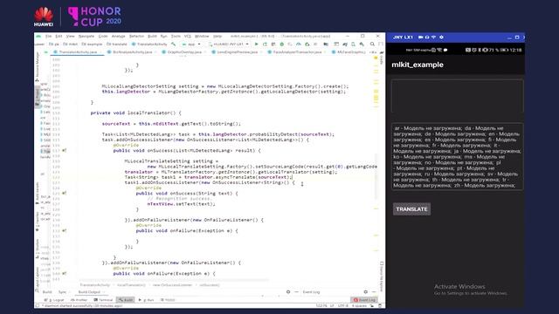Expand hidden editor tabs list

pyautogui.click(x=373, y=52)
